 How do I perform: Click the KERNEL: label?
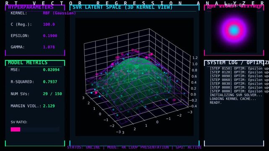19,13
